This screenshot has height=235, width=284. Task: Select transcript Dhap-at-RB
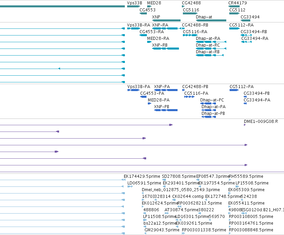[x=208, y=52]
